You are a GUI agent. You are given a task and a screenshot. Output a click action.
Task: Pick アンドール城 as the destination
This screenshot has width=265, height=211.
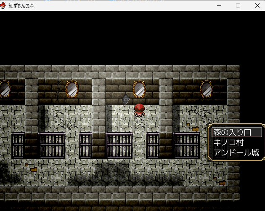(x=236, y=152)
